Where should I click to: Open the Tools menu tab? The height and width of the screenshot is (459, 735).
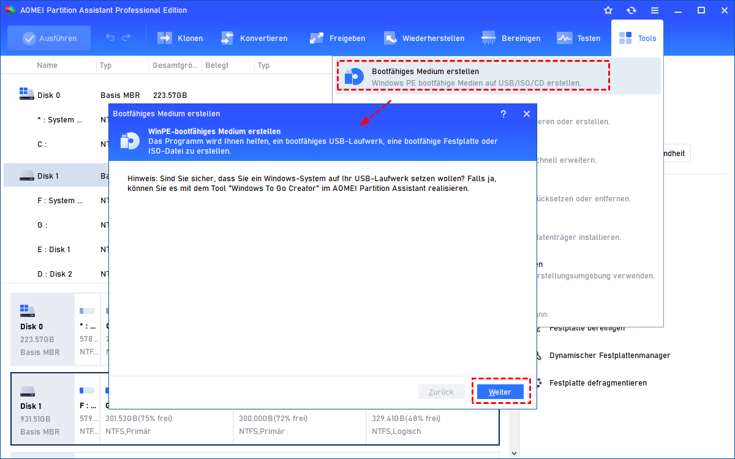pos(637,38)
